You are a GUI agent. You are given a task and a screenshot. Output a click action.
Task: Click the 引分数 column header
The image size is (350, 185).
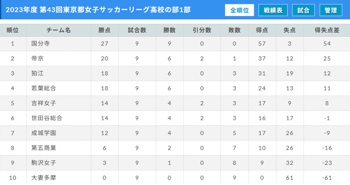[202, 30]
